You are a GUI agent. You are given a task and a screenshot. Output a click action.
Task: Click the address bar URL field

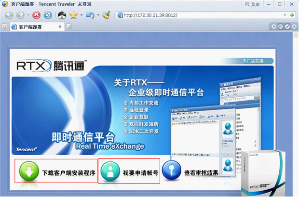pyautogui.click(x=202, y=15)
